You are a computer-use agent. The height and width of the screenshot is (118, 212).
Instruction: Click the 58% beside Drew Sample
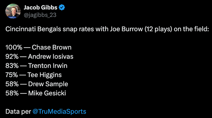coord(12,84)
